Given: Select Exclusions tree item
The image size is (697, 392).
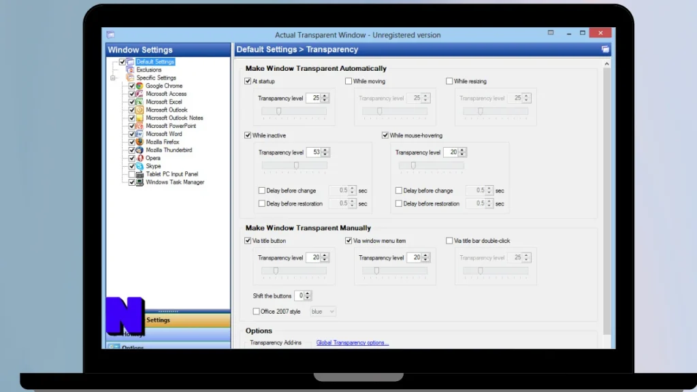Looking at the screenshot, I should click(149, 70).
